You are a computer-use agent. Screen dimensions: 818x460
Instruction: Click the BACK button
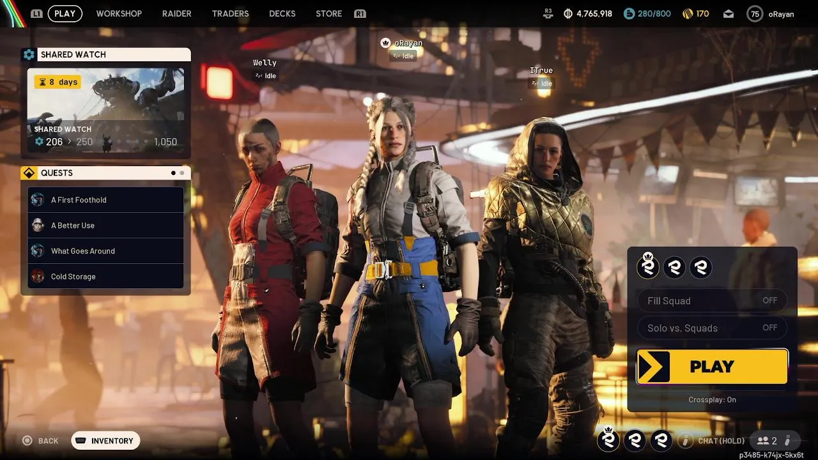pos(40,441)
